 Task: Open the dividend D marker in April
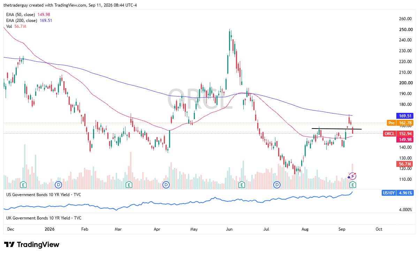tap(166, 184)
